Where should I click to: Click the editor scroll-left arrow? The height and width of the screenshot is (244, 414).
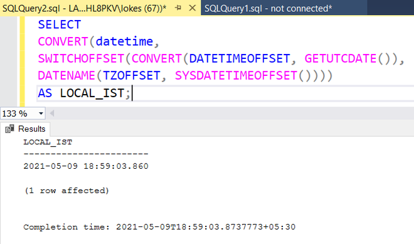pyautogui.click(x=52, y=114)
